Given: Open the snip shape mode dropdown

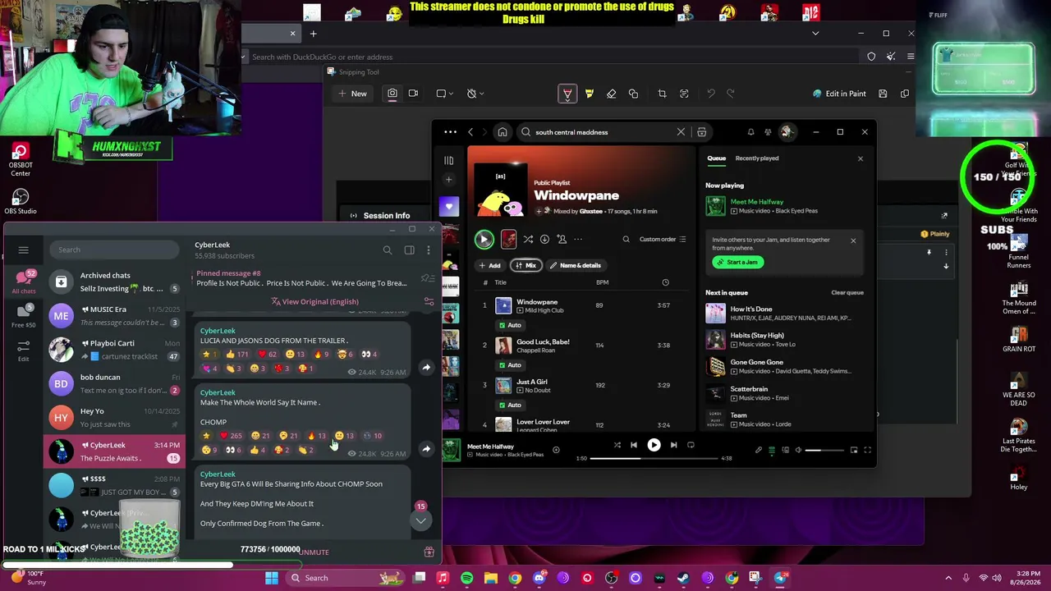Looking at the screenshot, I should click(444, 94).
